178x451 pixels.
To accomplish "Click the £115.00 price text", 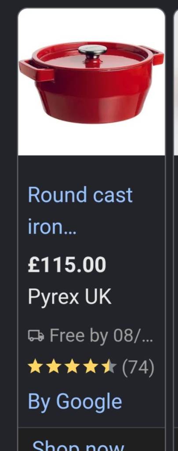I will (x=67, y=265).
